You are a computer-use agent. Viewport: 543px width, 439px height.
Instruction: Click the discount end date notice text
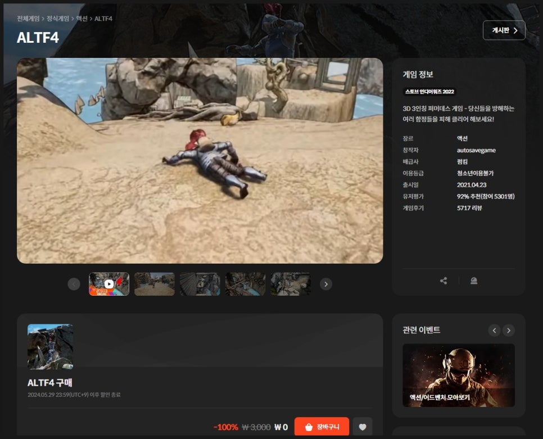74,395
